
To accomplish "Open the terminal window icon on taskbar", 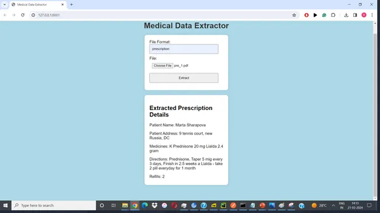I will pyautogui.click(x=243, y=205).
